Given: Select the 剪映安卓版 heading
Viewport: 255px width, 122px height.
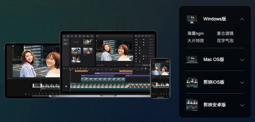Looking at the screenshot, I should tap(215, 105).
